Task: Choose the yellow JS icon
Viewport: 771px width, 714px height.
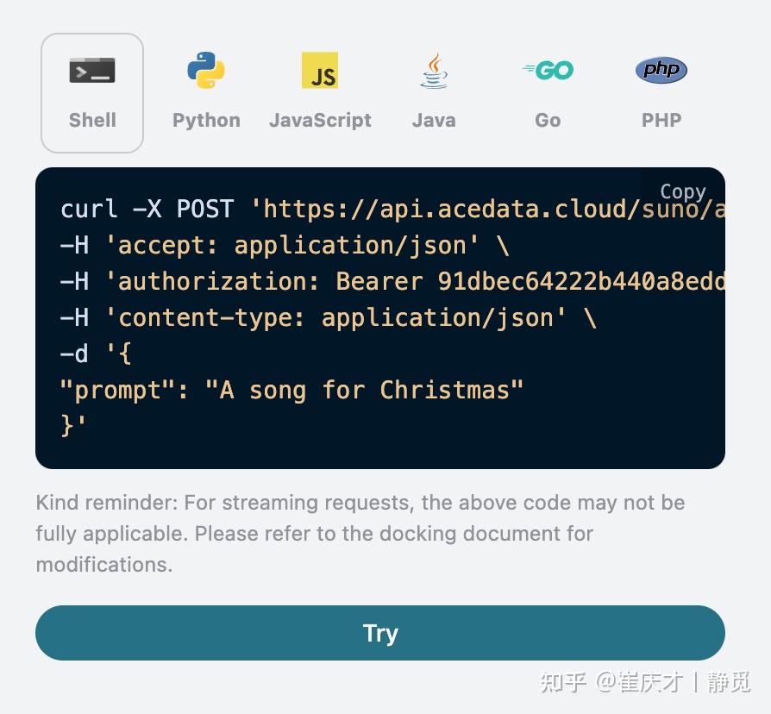Action: tap(320, 71)
